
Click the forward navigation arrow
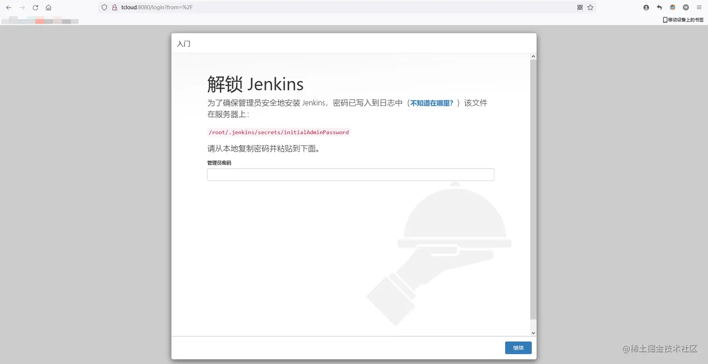click(22, 7)
